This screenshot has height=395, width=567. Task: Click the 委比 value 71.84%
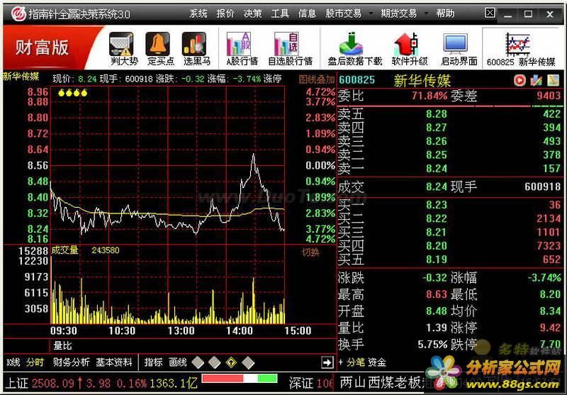pyautogui.click(x=430, y=96)
